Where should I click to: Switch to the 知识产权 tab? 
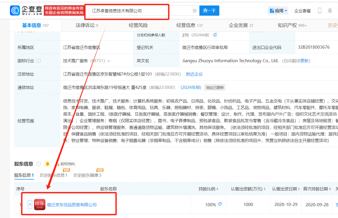click(x=292, y=25)
